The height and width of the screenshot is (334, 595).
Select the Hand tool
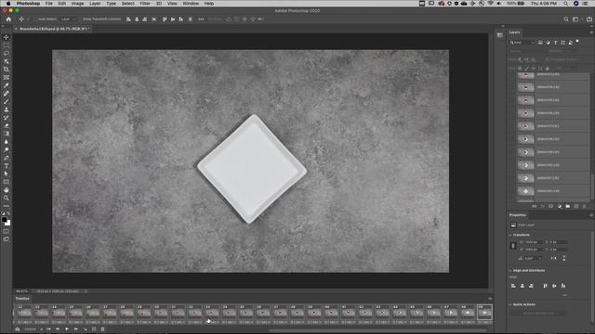[x=7, y=189]
